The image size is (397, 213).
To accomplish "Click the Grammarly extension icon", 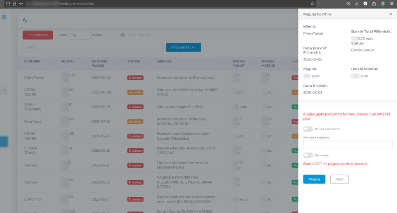I will tap(383, 3).
